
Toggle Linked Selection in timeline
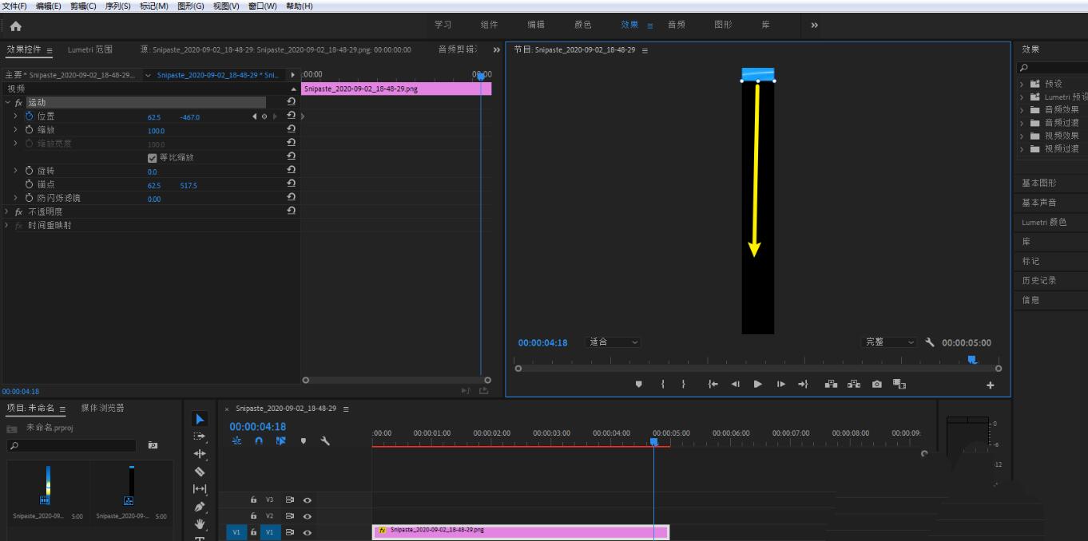tap(280, 440)
